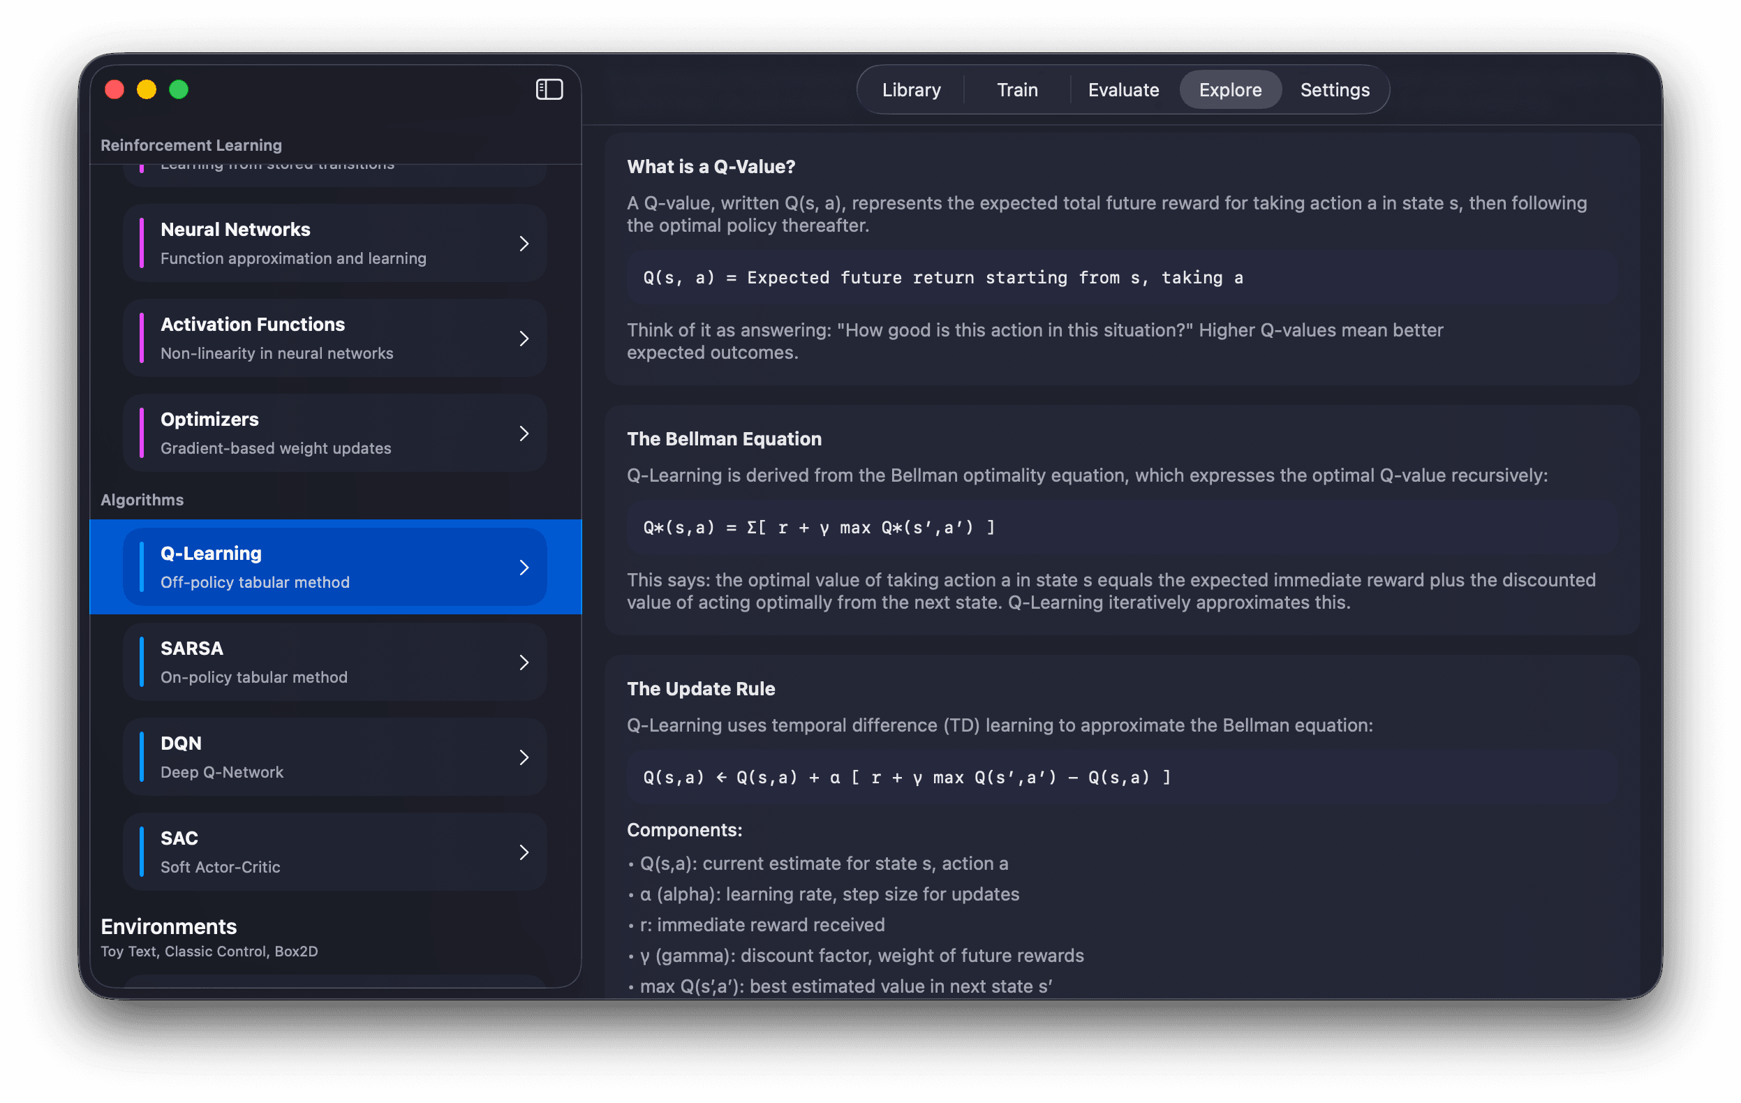
Task: Select the Explore tab
Action: [1230, 89]
